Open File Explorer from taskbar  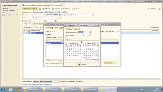point(10,90)
